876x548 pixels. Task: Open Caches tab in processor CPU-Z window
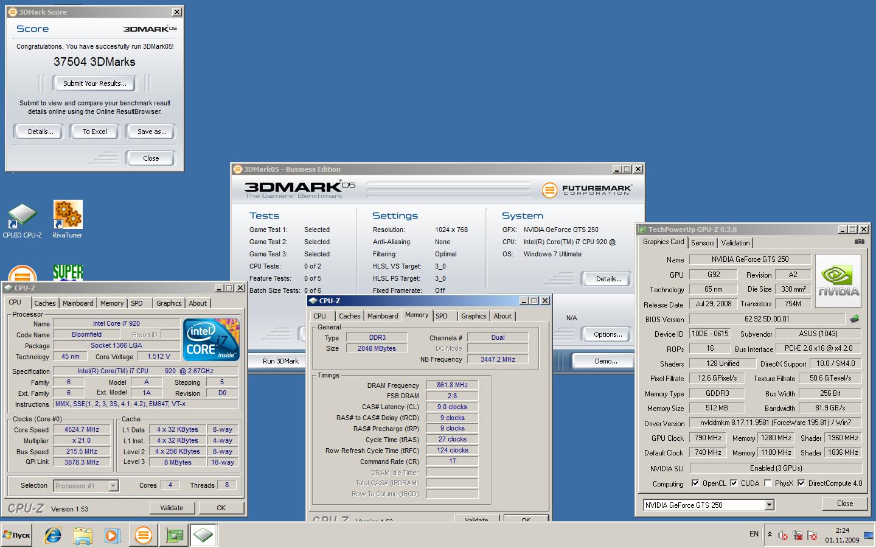pyautogui.click(x=44, y=303)
